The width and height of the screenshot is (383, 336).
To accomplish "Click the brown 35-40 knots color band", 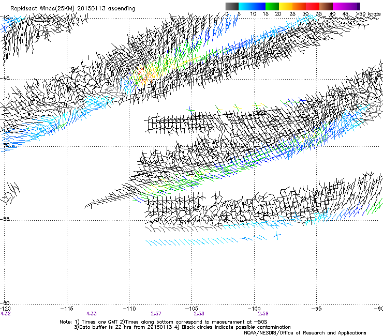I will [x=326, y=6].
